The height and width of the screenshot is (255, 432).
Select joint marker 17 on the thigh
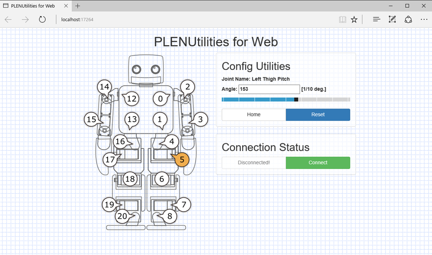coord(110,160)
